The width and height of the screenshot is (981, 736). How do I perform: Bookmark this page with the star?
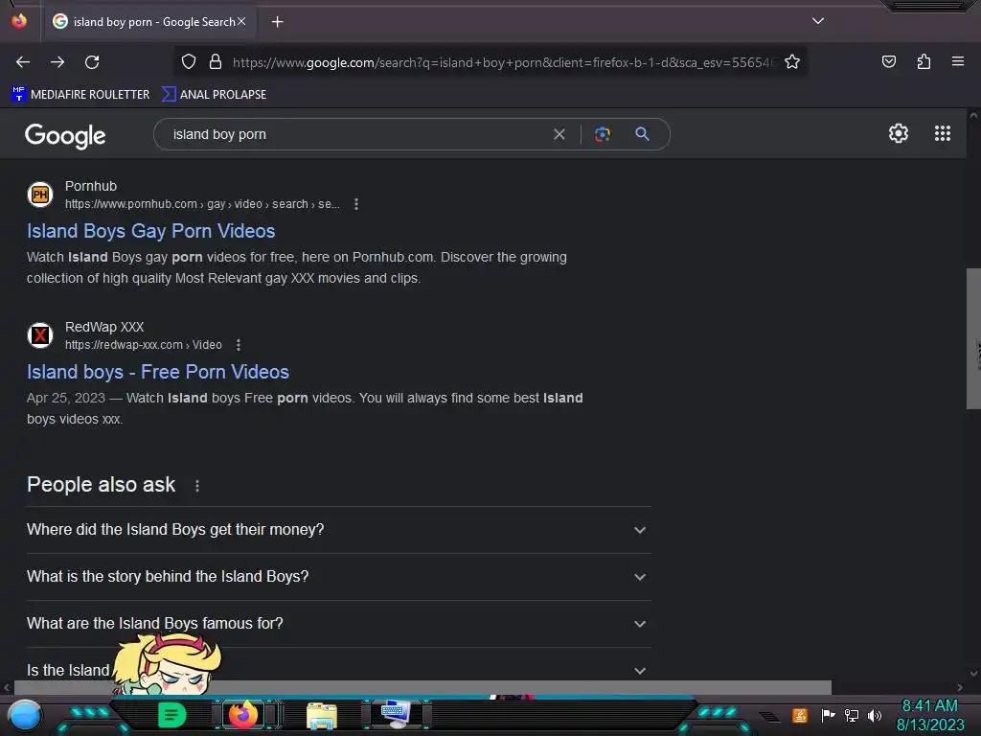point(792,62)
